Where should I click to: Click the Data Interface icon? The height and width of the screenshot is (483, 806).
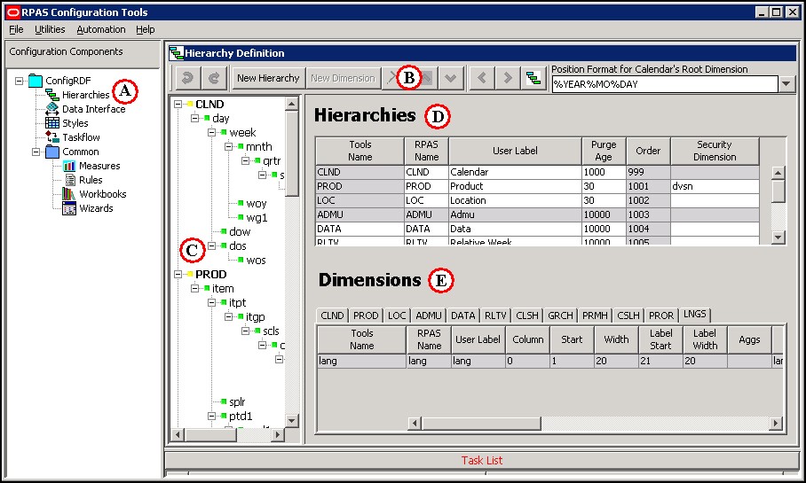[x=51, y=109]
